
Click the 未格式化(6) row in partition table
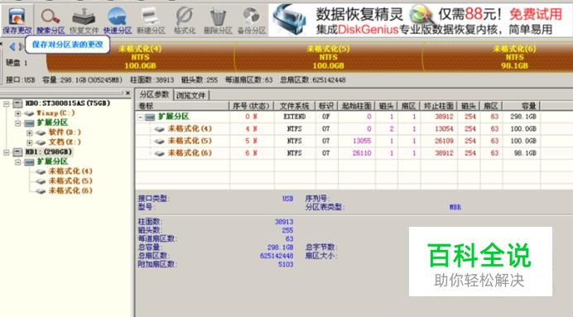338,153
